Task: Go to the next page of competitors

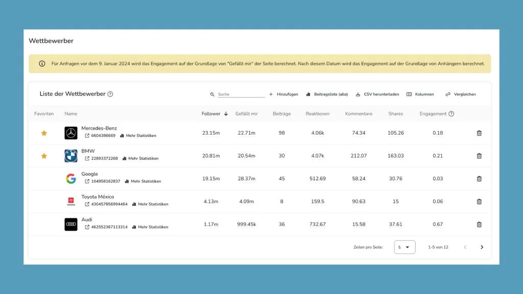Action: (x=482, y=247)
